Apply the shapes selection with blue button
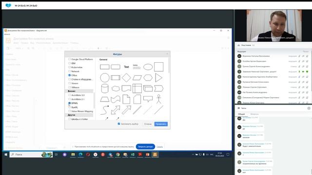 pyautogui.click(x=161, y=124)
